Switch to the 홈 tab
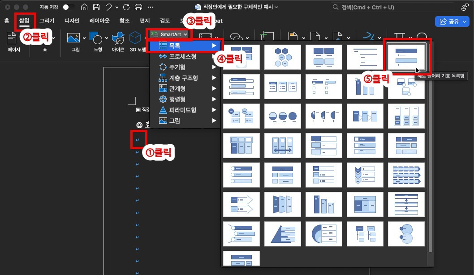474x275 pixels. (x=7, y=21)
